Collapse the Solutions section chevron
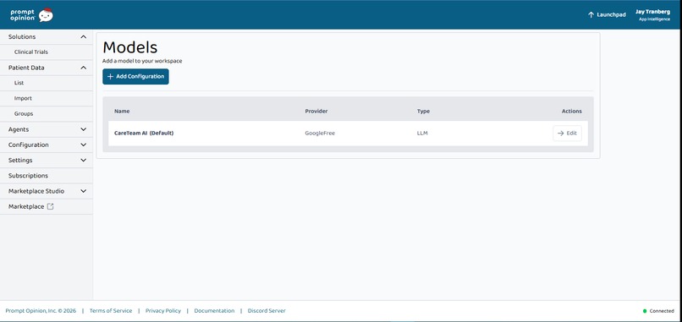682x322 pixels. click(84, 37)
